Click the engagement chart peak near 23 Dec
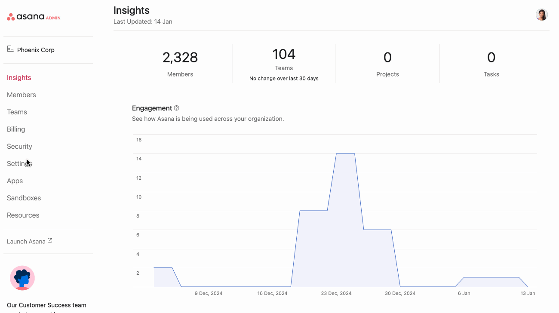The image size is (559, 313). point(345,153)
